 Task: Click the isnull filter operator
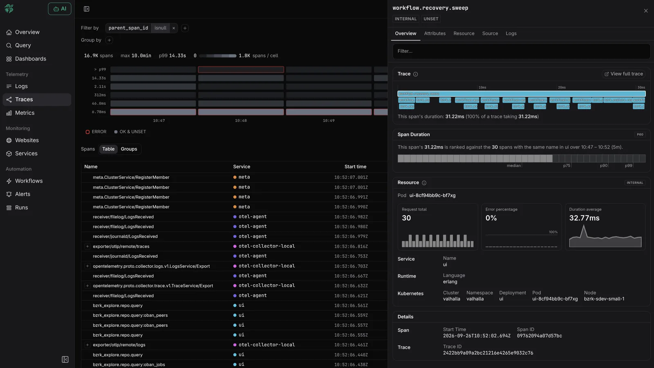[x=160, y=28]
